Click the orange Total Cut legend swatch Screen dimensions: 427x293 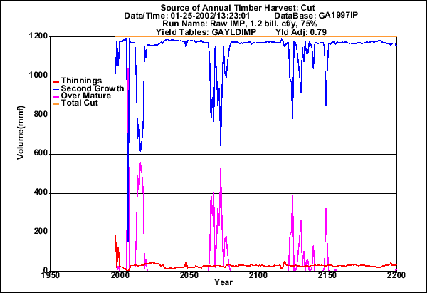coord(56,103)
